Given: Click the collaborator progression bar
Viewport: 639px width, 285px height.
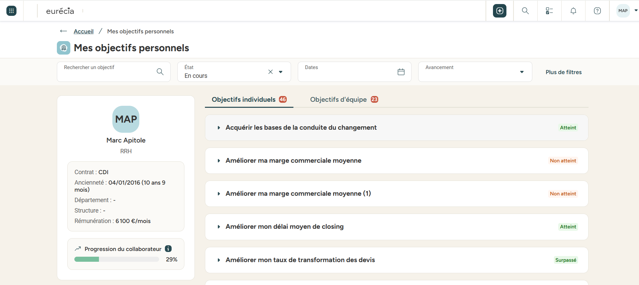Looking at the screenshot, I should coord(117,259).
